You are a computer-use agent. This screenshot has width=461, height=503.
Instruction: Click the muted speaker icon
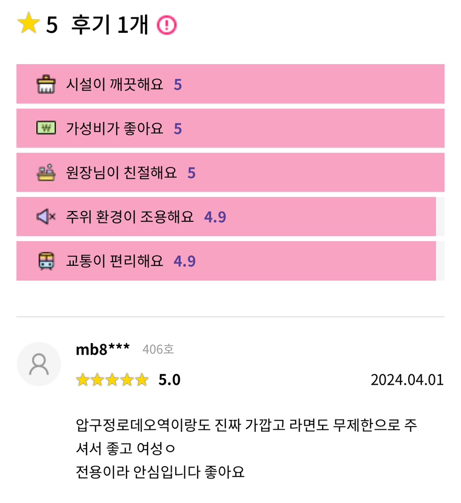click(x=46, y=217)
